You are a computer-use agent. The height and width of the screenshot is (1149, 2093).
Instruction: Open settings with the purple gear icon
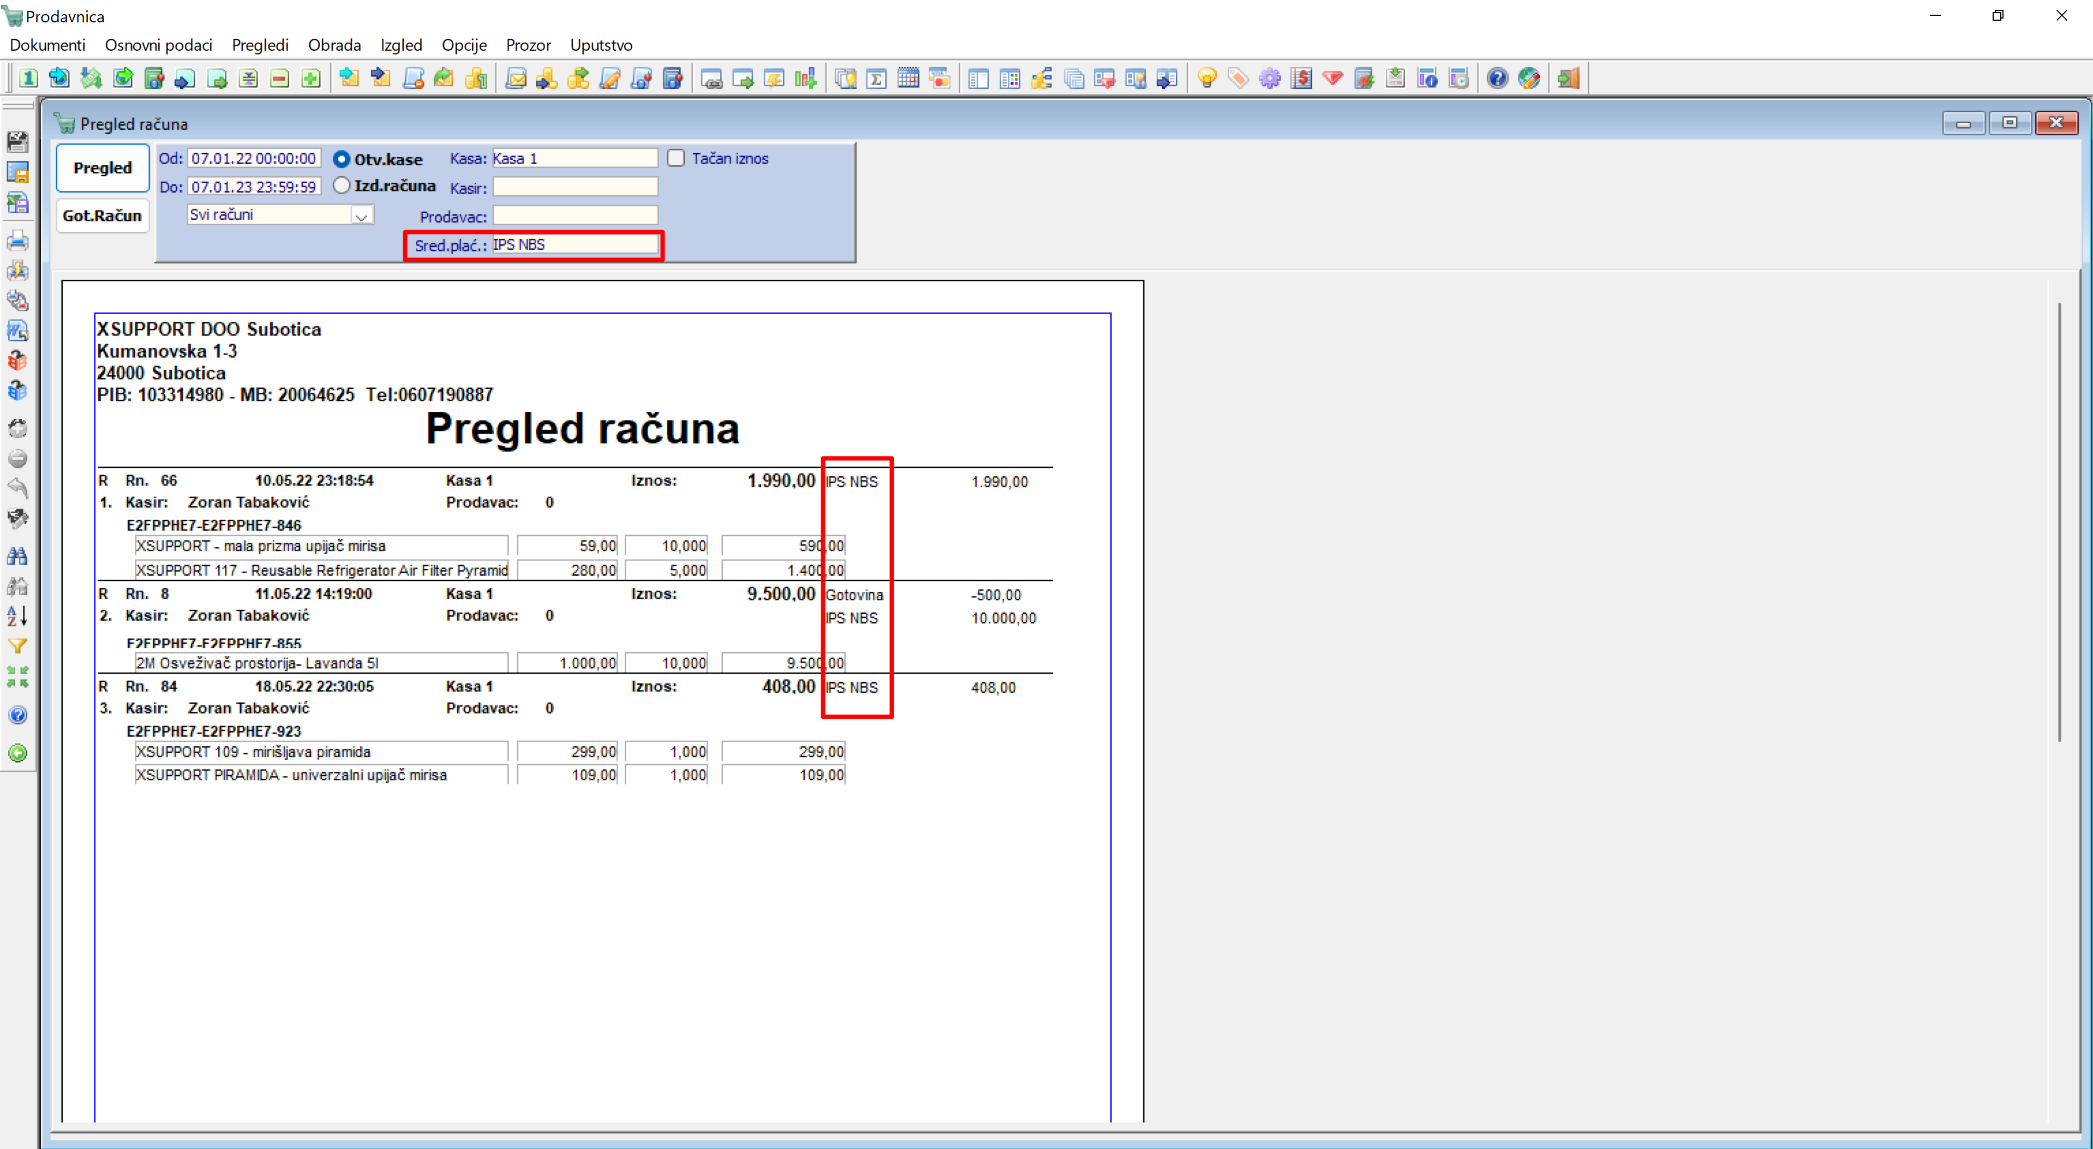[1269, 78]
